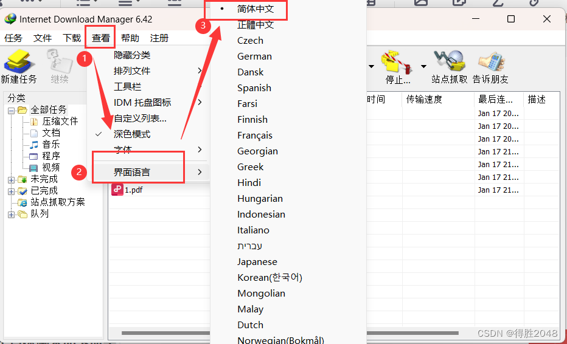Click the New Task (新建任务) toolbar icon
Viewport: 567px width, 344px height.
click(19, 62)
